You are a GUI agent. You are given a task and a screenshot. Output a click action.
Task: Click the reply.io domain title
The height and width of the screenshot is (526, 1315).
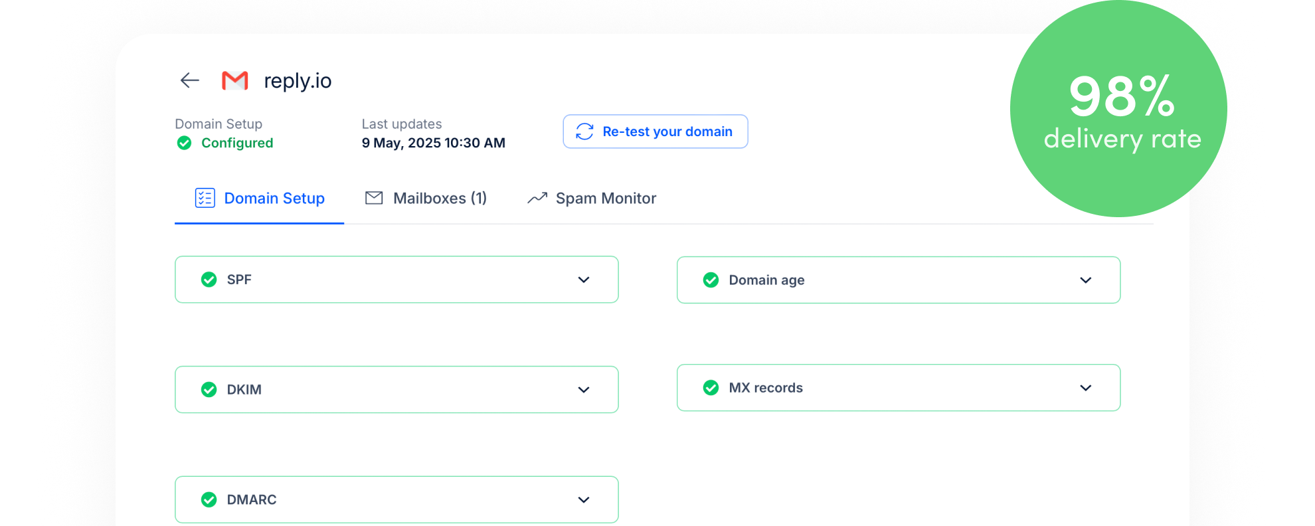click(x=298, y=81)
